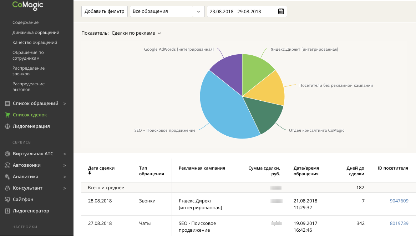Click the Посетители без рекламной кампании label

tap(336, 85)
